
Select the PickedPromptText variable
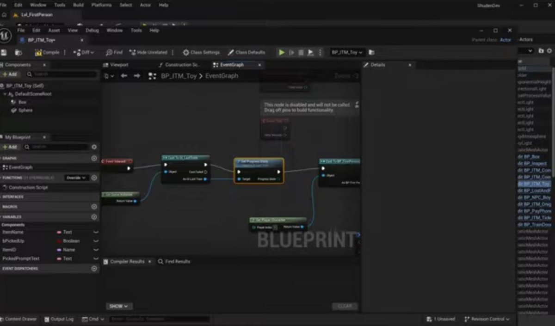click(21, 258)
